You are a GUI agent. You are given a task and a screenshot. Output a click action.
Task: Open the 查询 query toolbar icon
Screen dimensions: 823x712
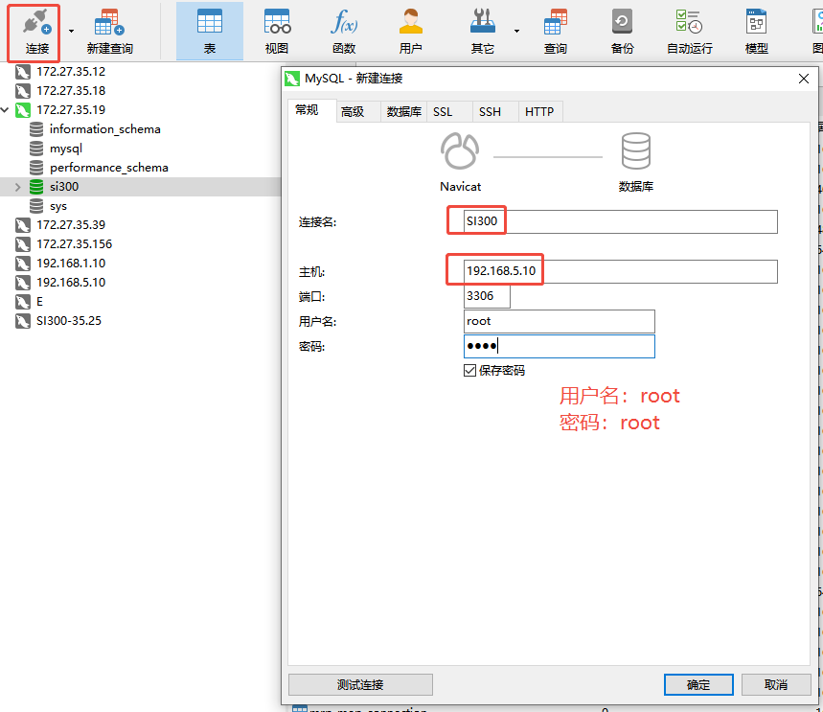coord(556,32)
